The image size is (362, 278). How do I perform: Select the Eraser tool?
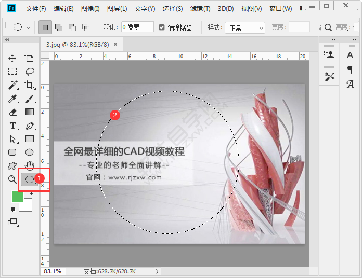click(12, 112)
